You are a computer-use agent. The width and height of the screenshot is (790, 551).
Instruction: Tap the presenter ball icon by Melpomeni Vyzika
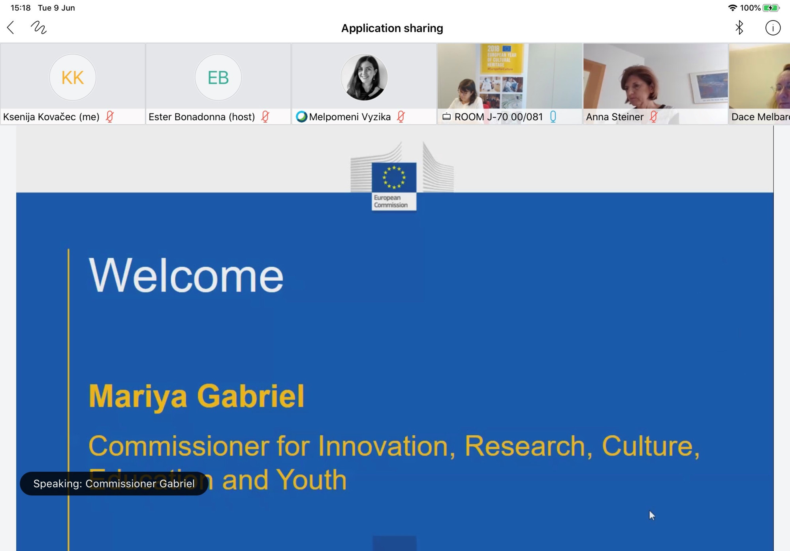pyautogui.click(x=301, y=117)
